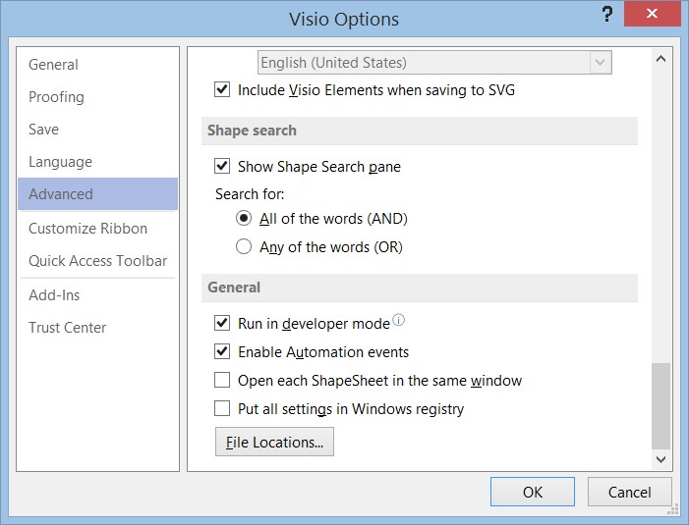Screen dimensions: 689x525
Task: Uncheck Include Visio Elements when saving to SVG
Action: pyautogui.click(x=222, y=89)
